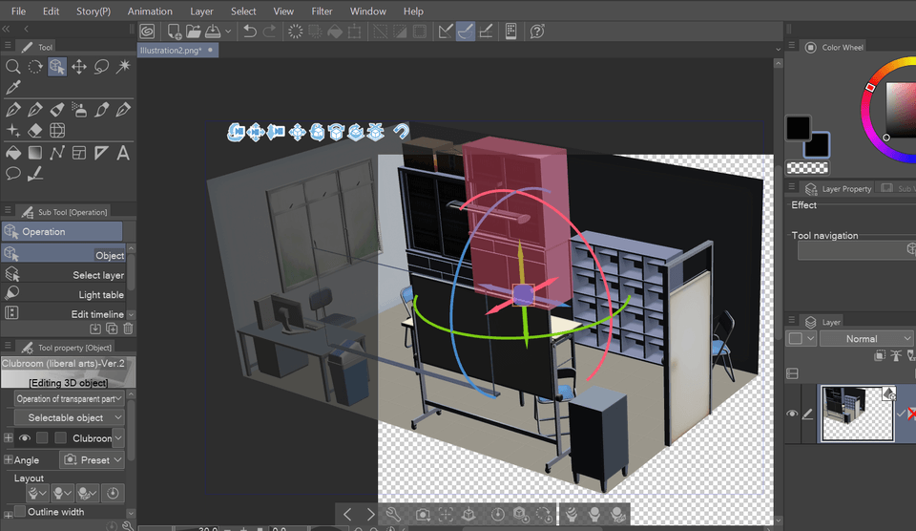916x531 pixels.
Task: Open the support help balloon icon
Action: (x=537, y=32)
